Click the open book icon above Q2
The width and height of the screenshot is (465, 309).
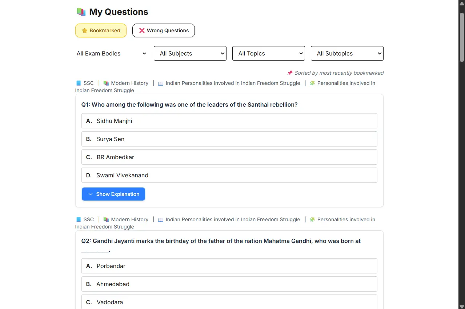click(161, 219)
